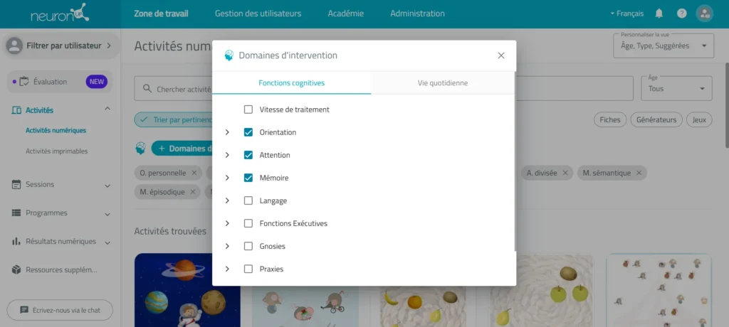
Task: Open the space planets activity thumbnail
Action: tap(187, 290)
